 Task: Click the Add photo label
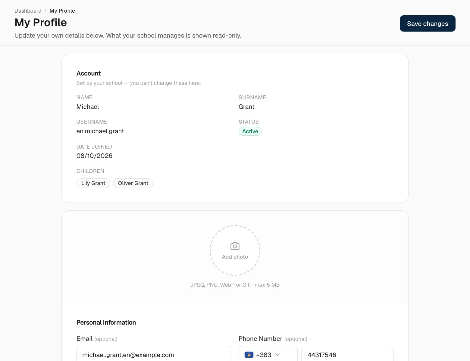click(235, 257)
